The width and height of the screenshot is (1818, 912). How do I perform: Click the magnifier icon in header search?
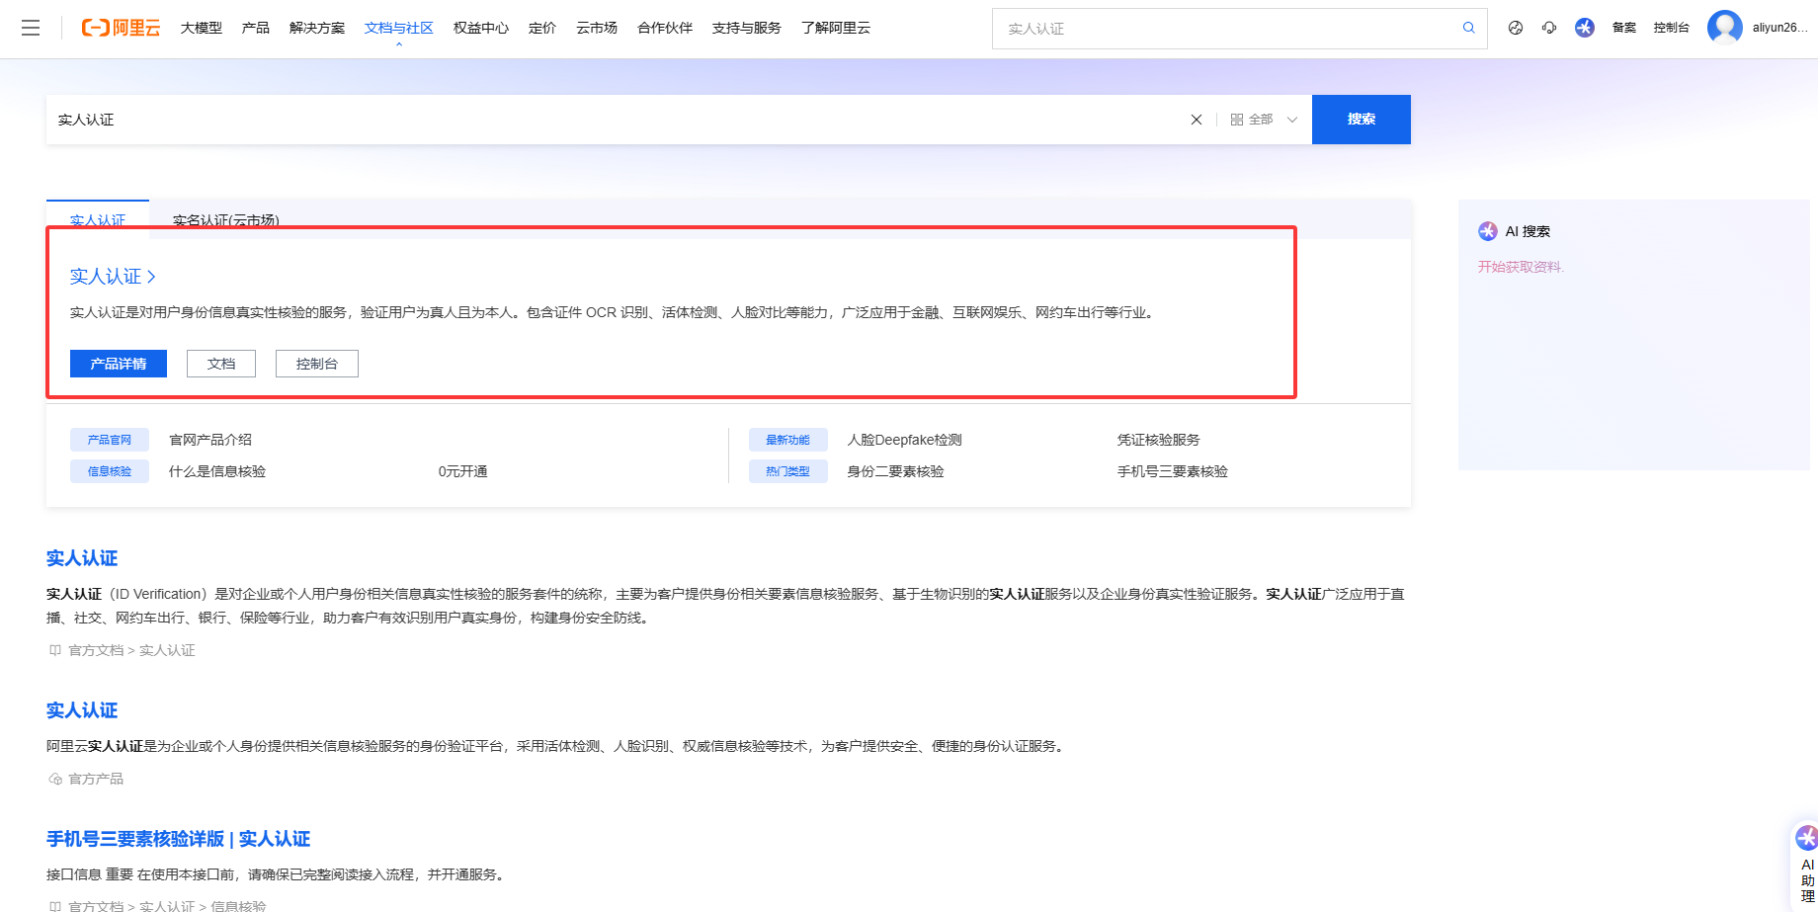coord(1468,28)
